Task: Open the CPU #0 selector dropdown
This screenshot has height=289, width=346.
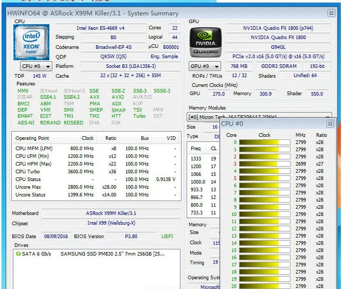Action: click(x=36, y=66)
